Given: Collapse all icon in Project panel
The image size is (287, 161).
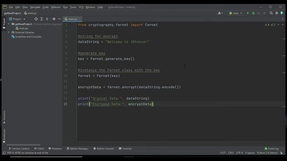Looking at the screenshot, I should [47, 19].
